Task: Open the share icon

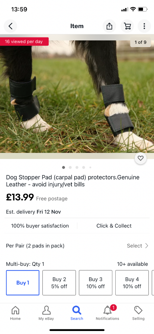Action: (x=109, y=26)
